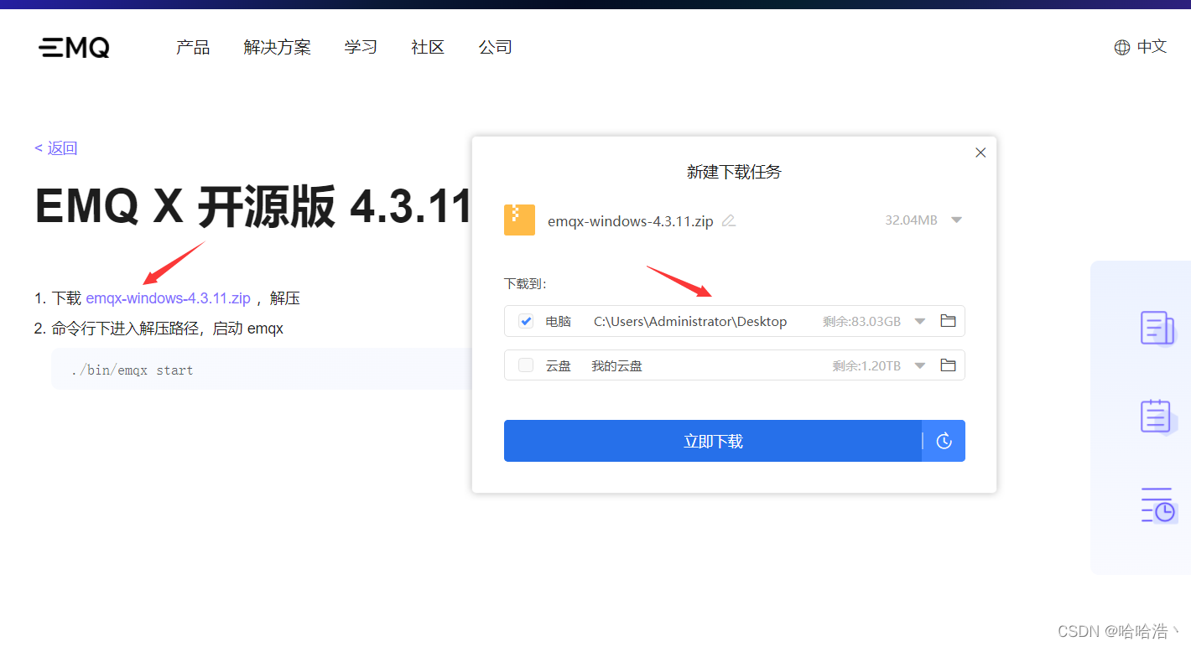Click the C:\Users\Administrator\Desktop path field

pos(690,321)
